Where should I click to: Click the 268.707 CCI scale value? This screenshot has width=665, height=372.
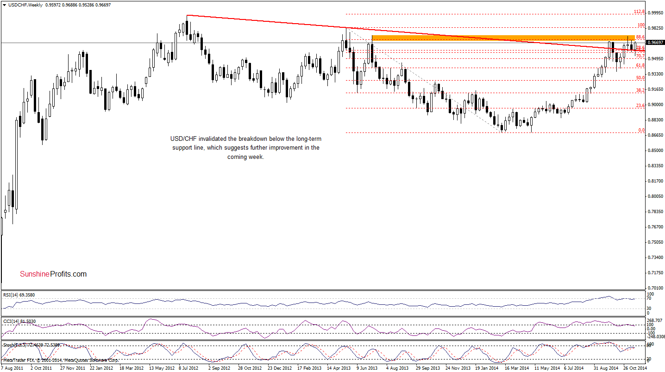(x=655, y=320)
